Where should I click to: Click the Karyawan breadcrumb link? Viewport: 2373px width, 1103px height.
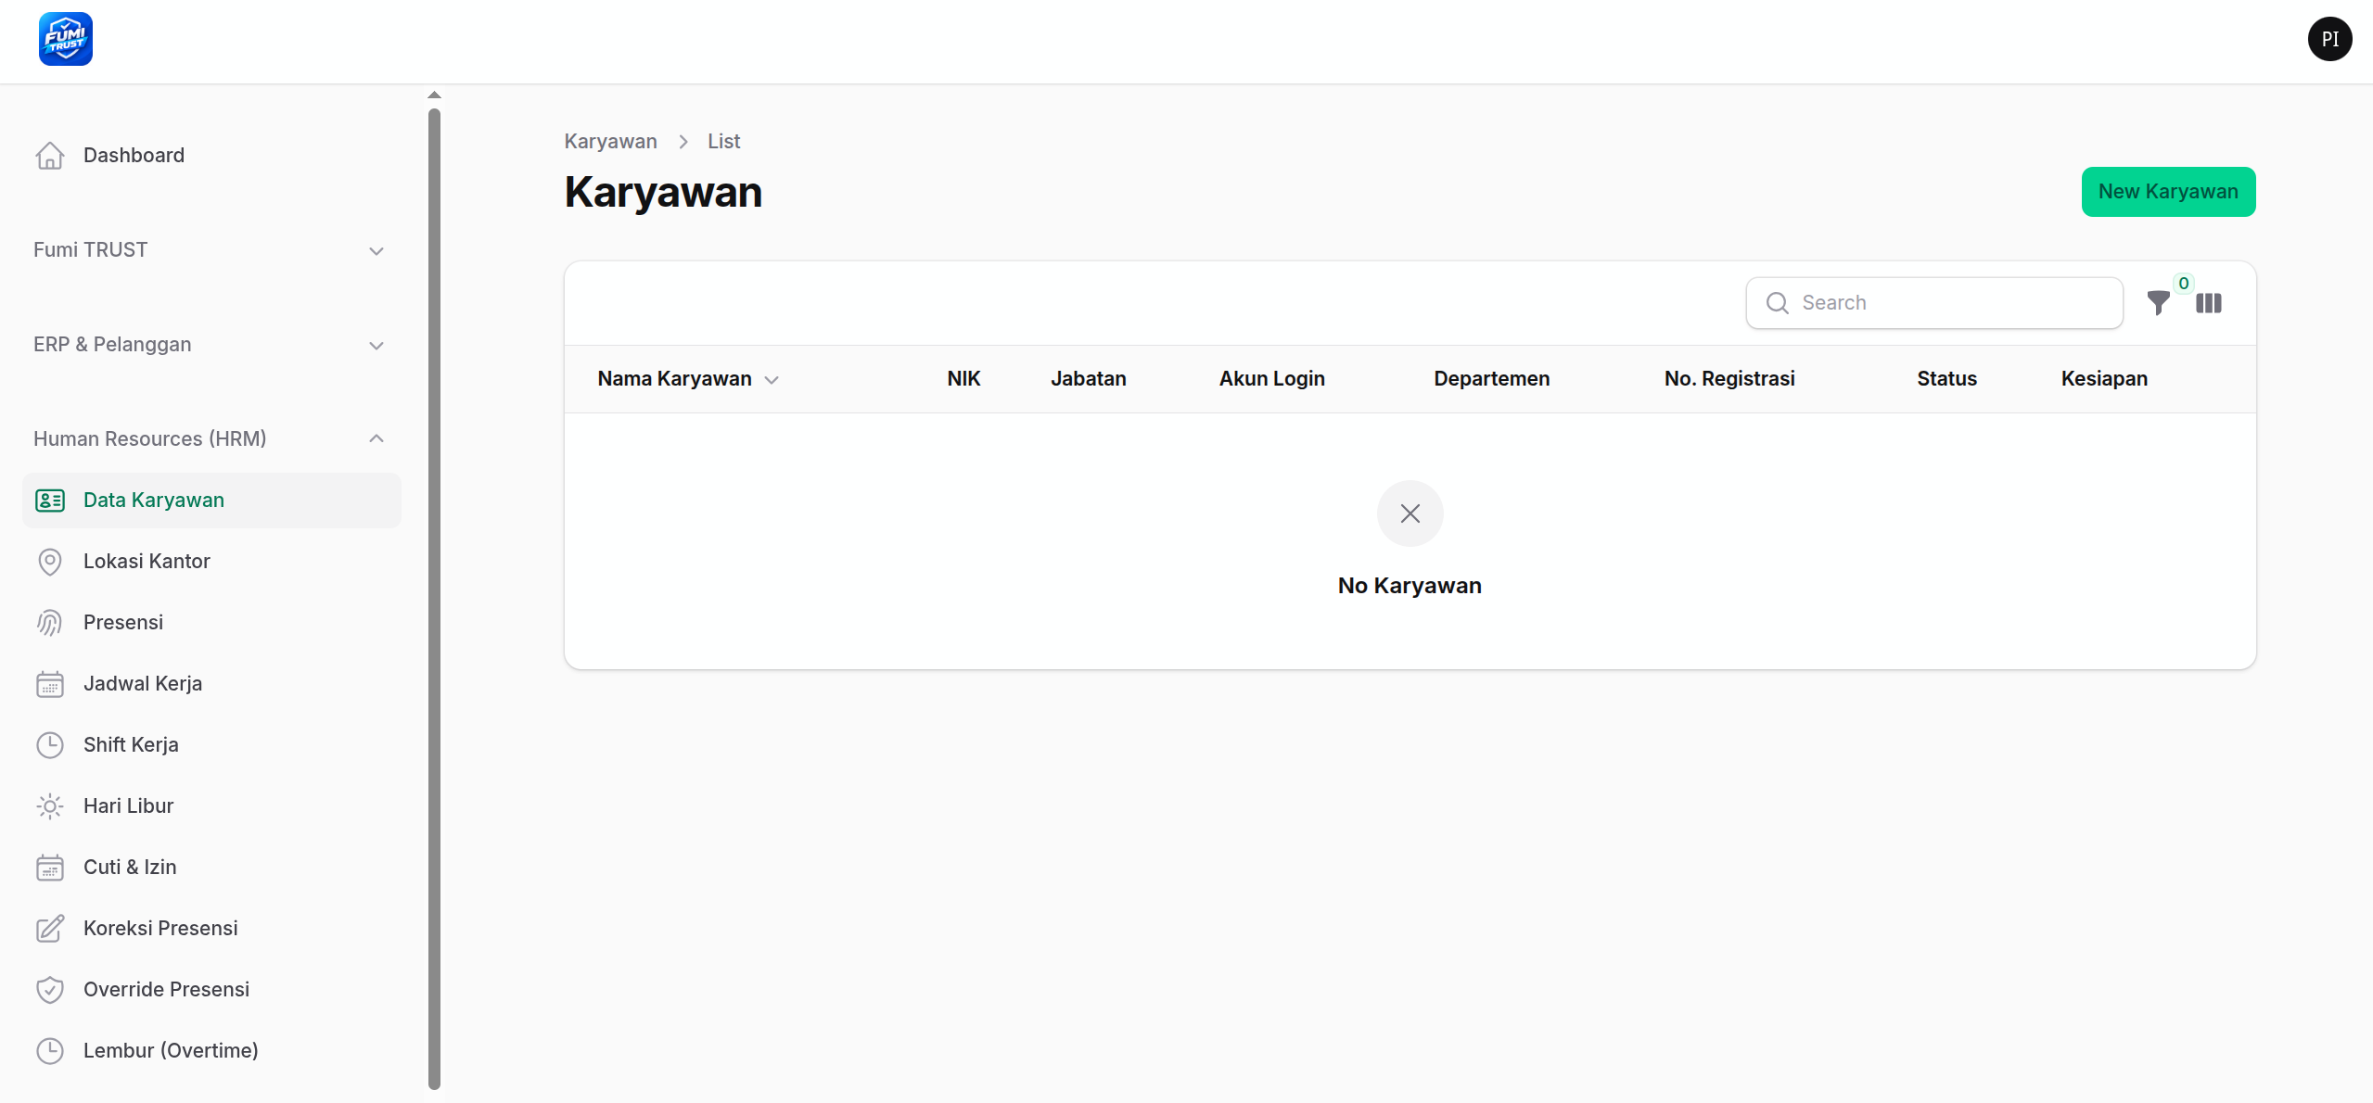(x=610, y=142)
